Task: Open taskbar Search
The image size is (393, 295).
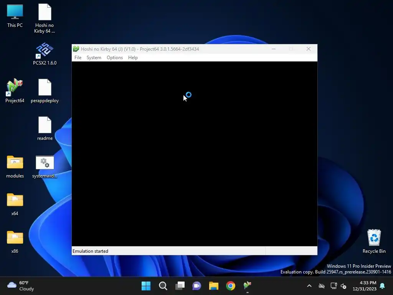Action: click(x=163, y=286)
